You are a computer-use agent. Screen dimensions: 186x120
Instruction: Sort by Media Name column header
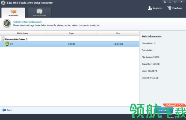pyautogui.click(x=23, y=33)
